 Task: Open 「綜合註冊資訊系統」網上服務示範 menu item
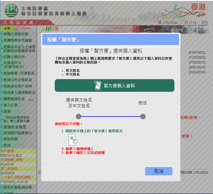pos(16,119)
